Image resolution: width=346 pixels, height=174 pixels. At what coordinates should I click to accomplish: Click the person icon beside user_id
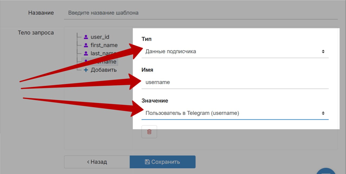86,37
